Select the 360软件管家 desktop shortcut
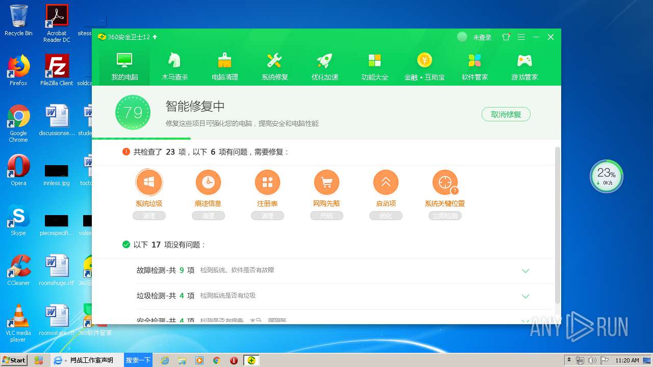 [x=95, y=320]
